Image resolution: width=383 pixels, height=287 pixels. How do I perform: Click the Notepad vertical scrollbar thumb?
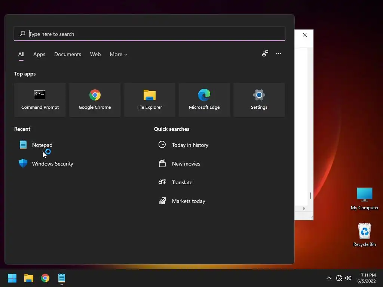[310, 195]
